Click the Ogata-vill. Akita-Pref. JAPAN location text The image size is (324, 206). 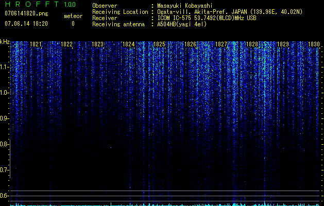click(230, 12)
